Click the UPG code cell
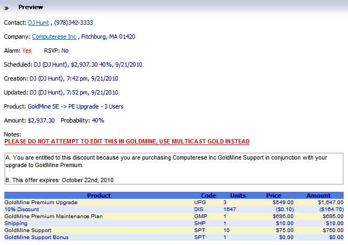 tap(200, 203)
